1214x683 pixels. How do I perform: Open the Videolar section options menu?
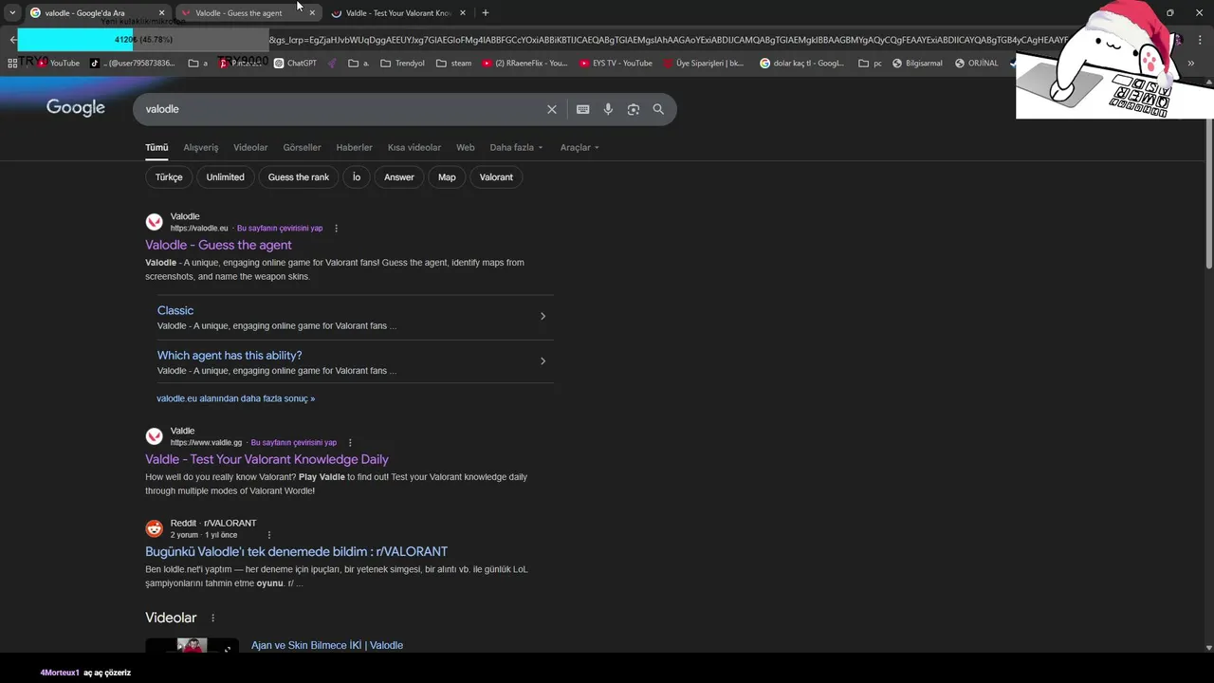point(212,618)
